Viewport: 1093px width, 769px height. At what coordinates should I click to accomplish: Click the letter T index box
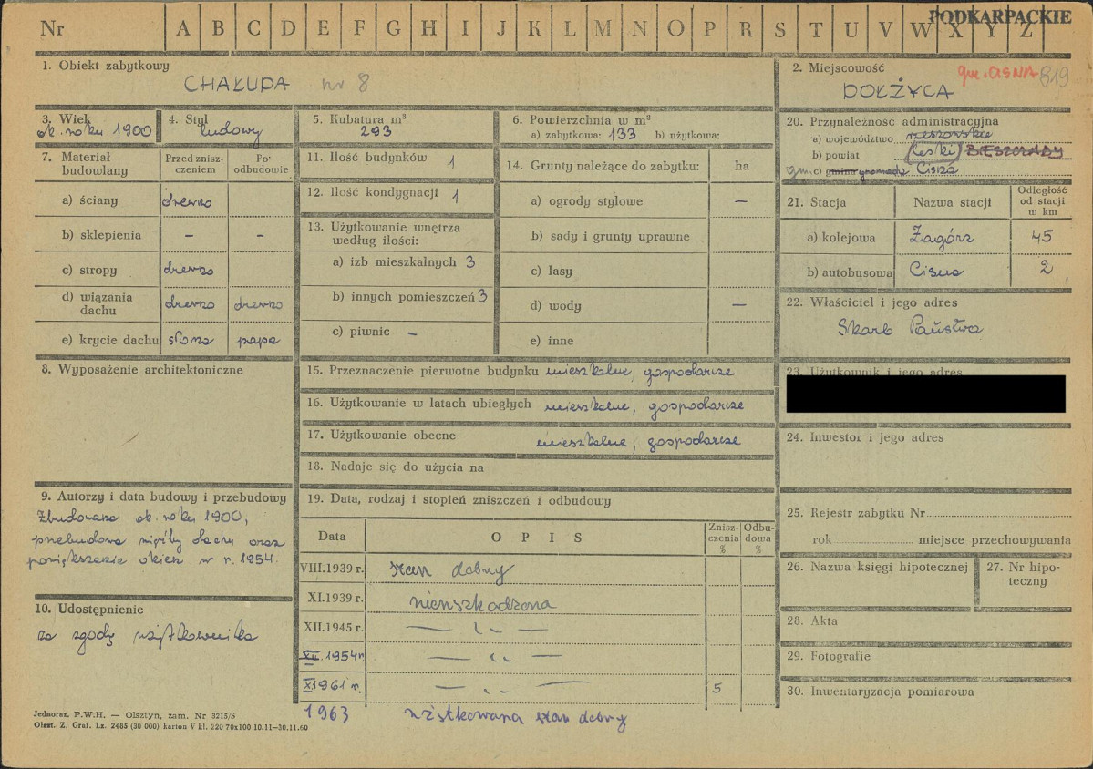pos(815,29)
